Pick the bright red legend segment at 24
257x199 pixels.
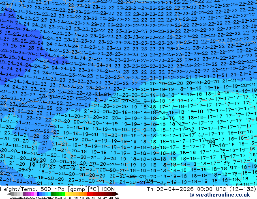tap(88, 194)
